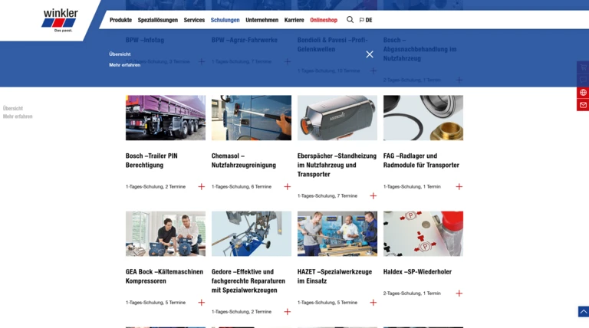Click the BPW –Infotag heading
This screenshot has height=328, width=589.
tap(145, 40)
